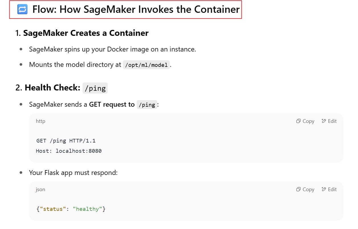Click the "healthy" value in the JSON
The width and height of the screenshot is (358, 229).
(87, 209)
